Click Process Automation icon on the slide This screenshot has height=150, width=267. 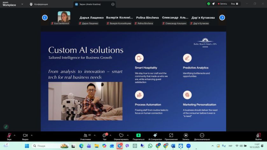point(139,95)
